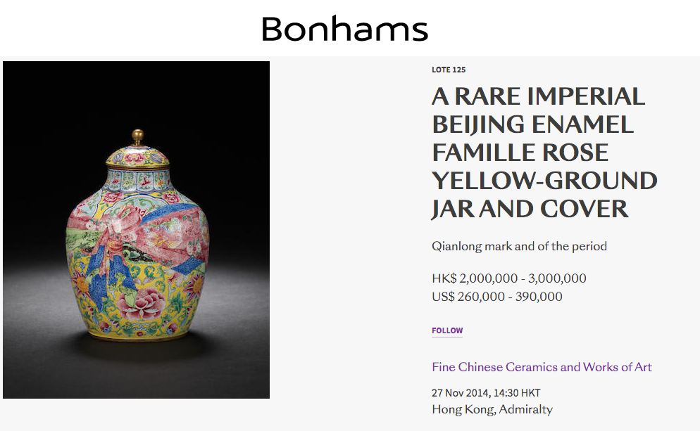Select the HK$ 2,000,000 - 3,000,000 estimate
700x431 pixels.
tap(509, 278)
